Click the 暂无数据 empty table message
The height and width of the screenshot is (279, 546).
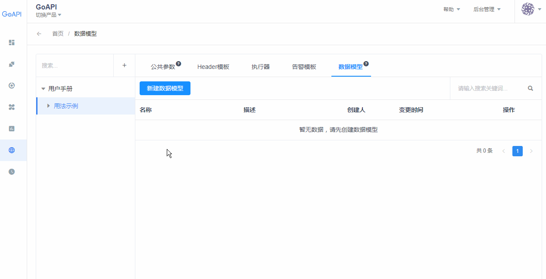339,130
